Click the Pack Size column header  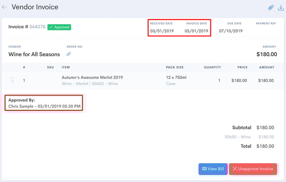[175, 67]
